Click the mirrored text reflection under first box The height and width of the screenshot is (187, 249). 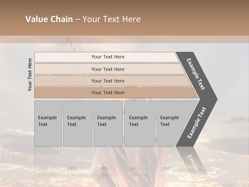click(47, 172)
